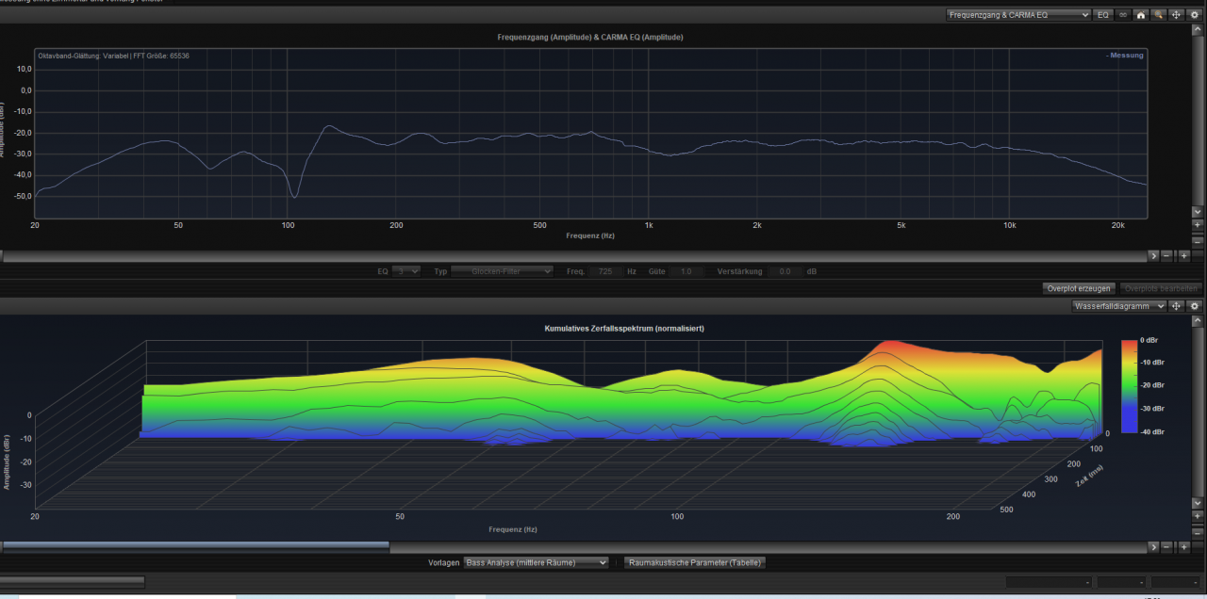Open the EQ band number dropdown
This screenshot has height=599, width=1207.
[406, 271]
